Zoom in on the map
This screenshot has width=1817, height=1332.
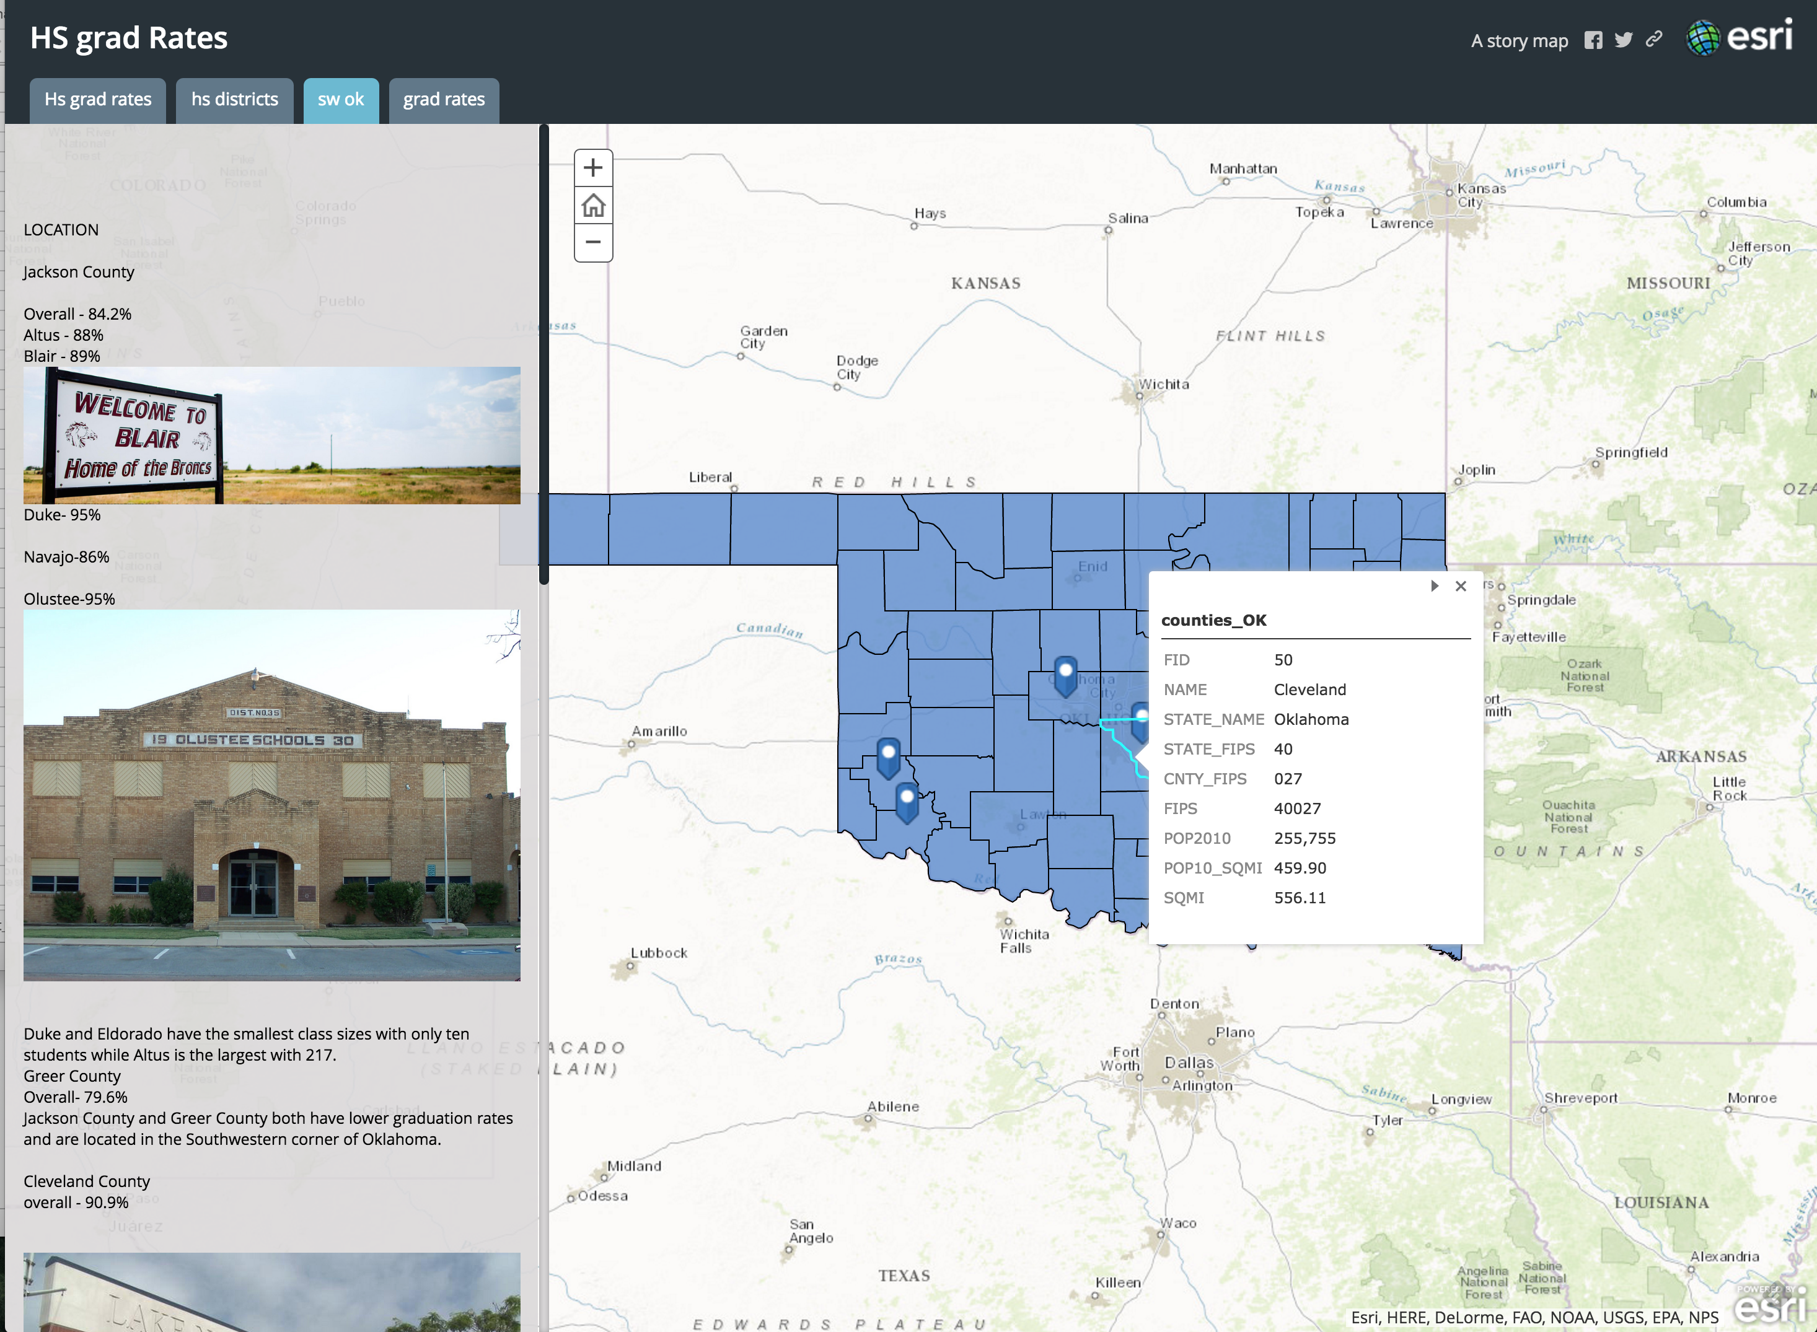593,168
